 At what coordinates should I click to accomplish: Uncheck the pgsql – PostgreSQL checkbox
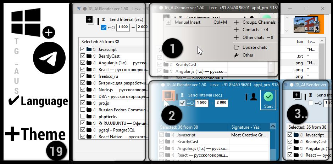pyautogui.click(x=83, y=130)
